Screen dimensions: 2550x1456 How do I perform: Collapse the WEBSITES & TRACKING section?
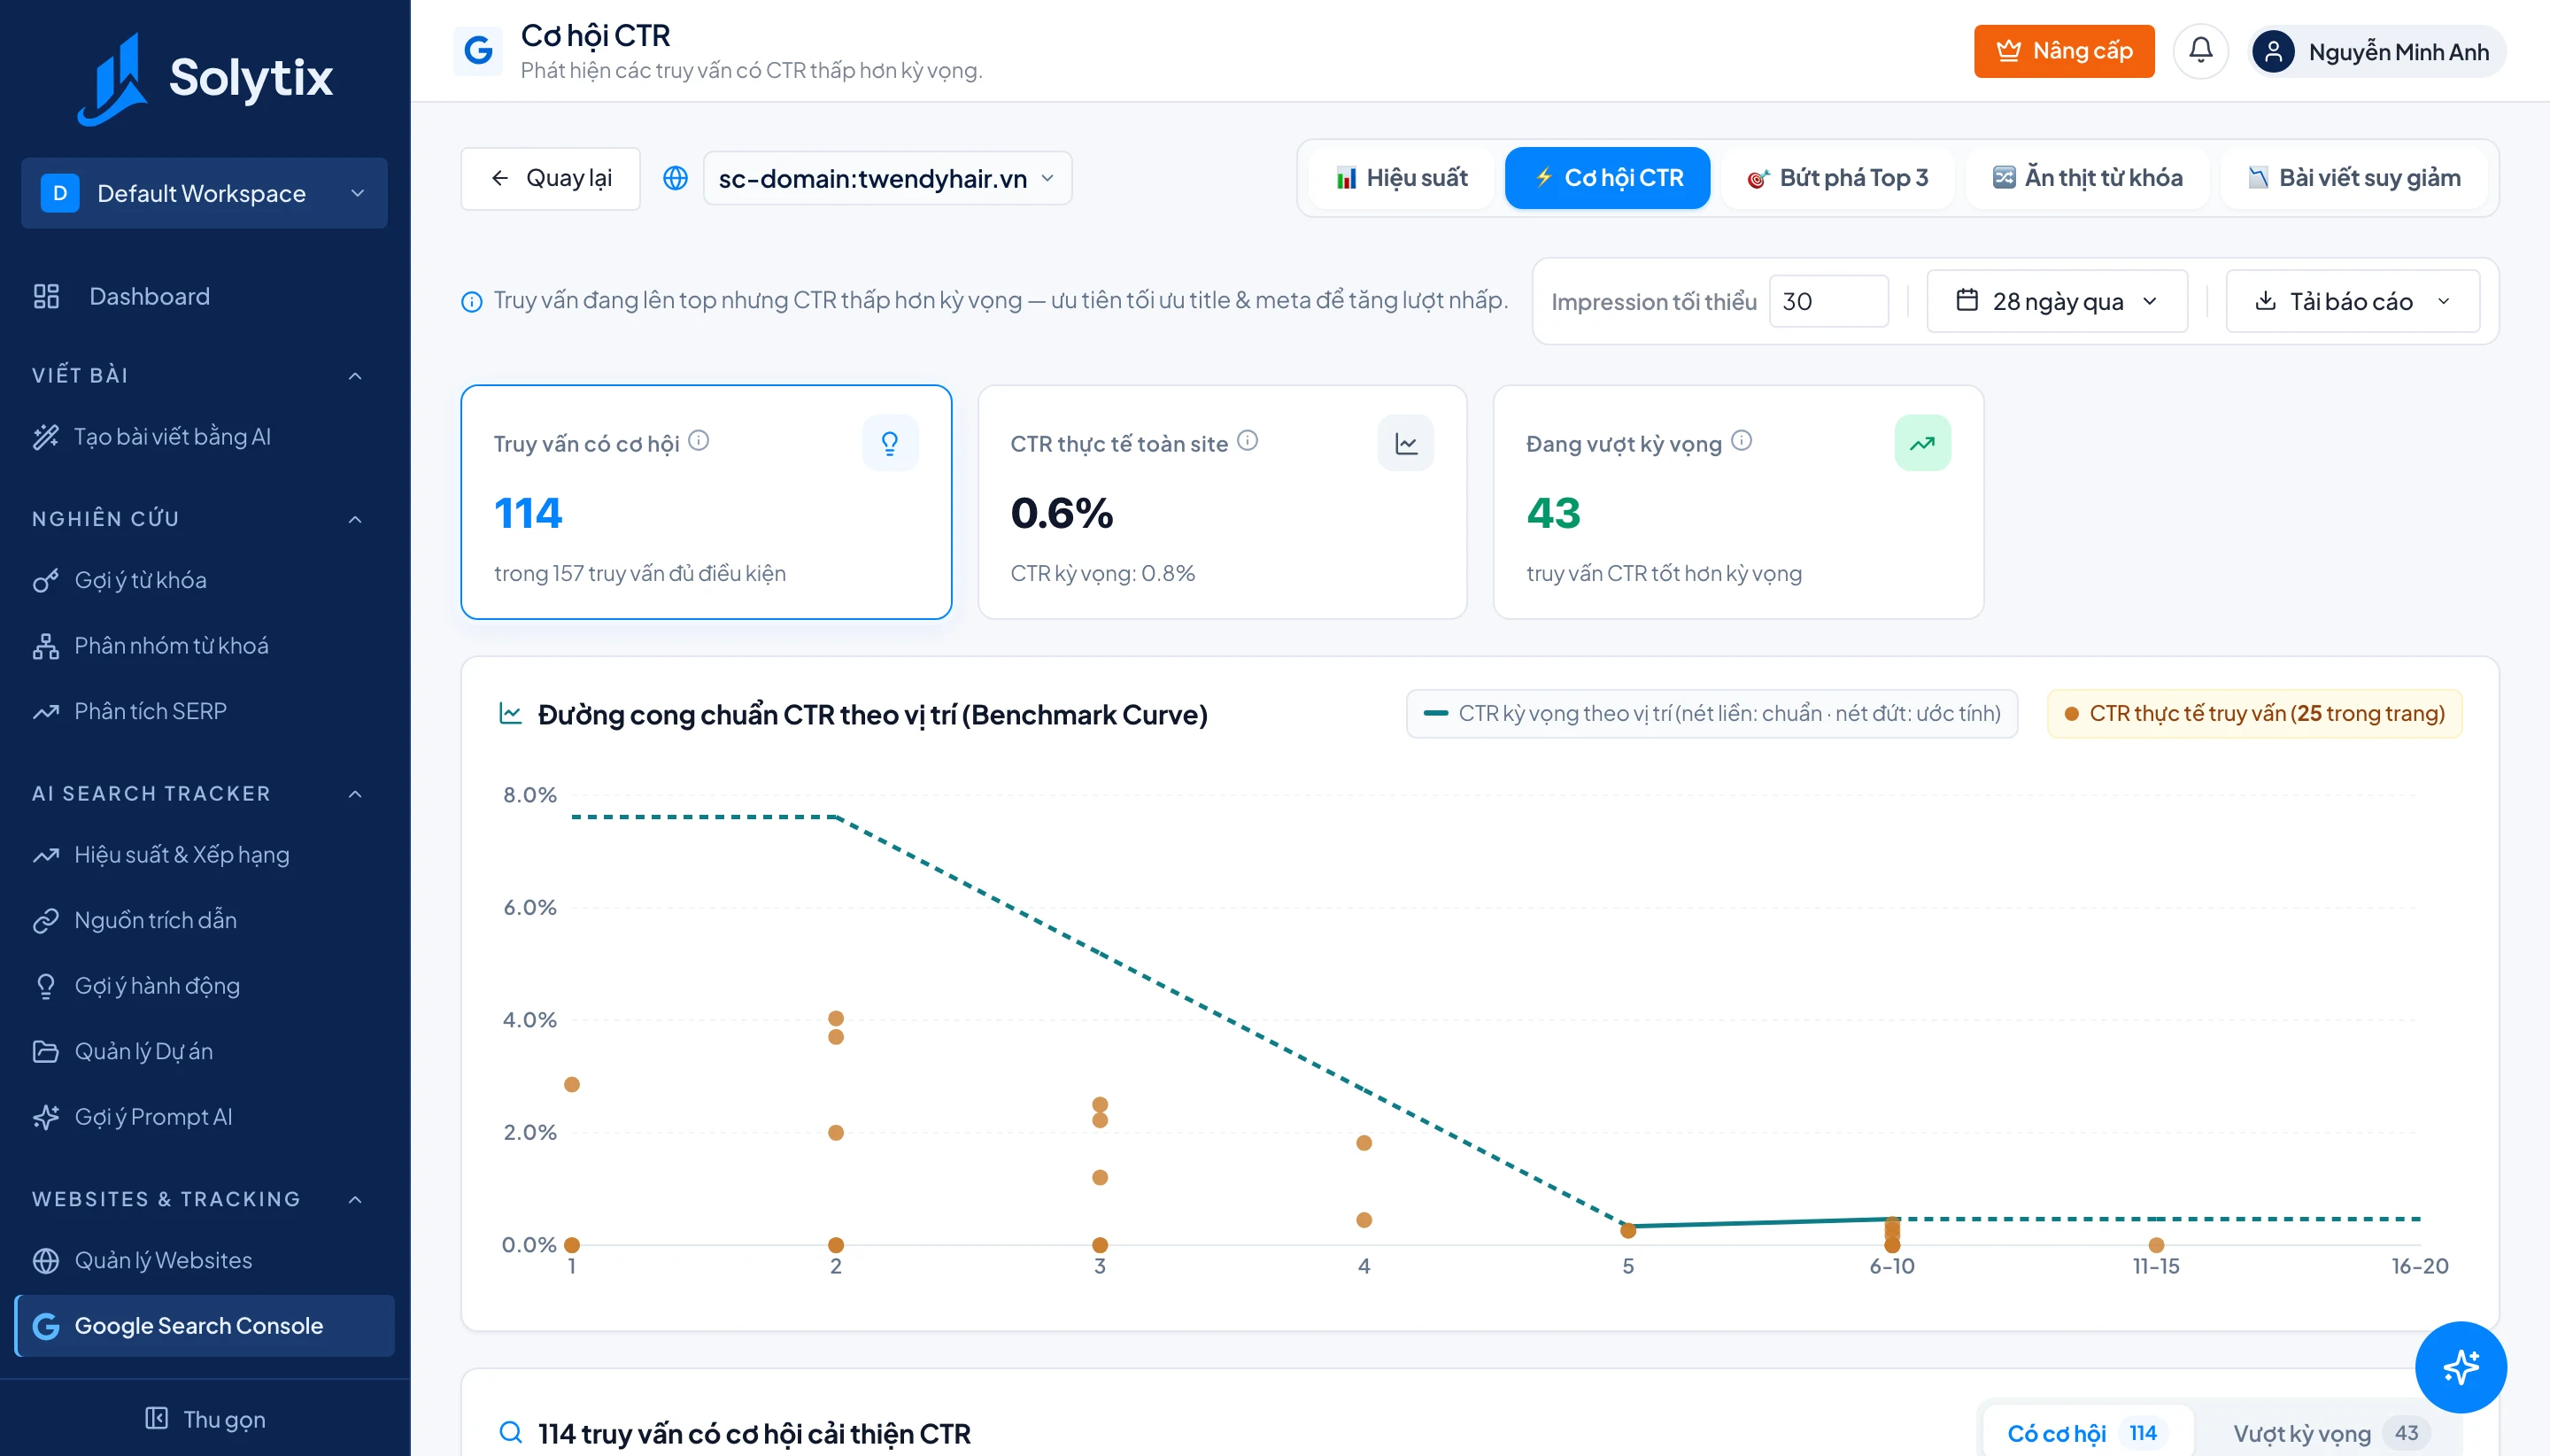pos(355,1199)
